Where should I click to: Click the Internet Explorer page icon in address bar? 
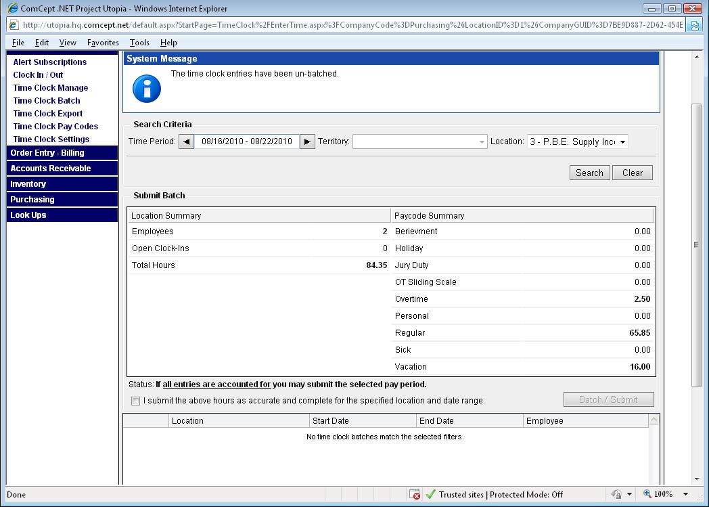pos(14,25)
